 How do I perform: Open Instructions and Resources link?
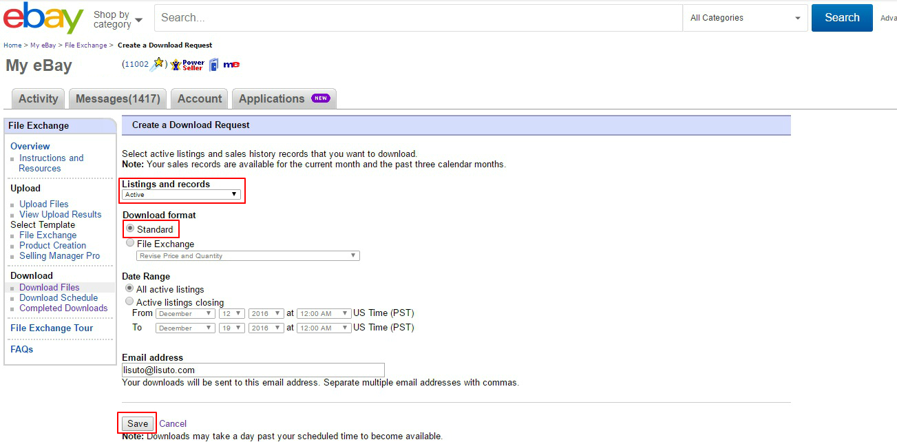(x=51, y=163)
